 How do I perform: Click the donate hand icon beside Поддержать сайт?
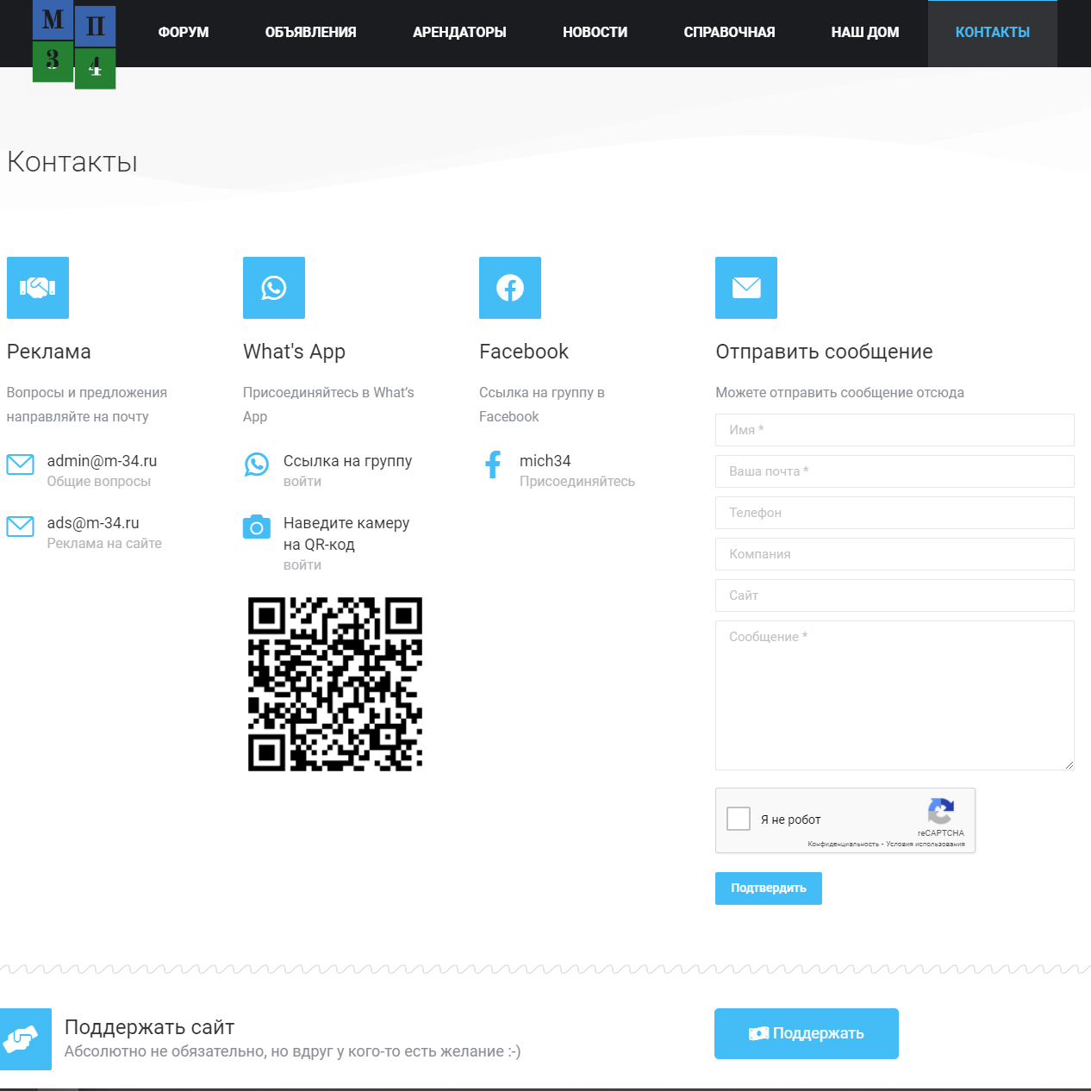pos(25,1039)
